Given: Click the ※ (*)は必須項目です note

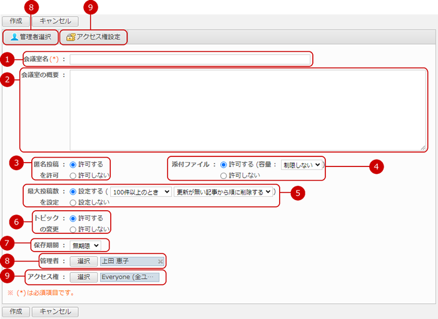Looking at the screenshot, I should 41,293.
